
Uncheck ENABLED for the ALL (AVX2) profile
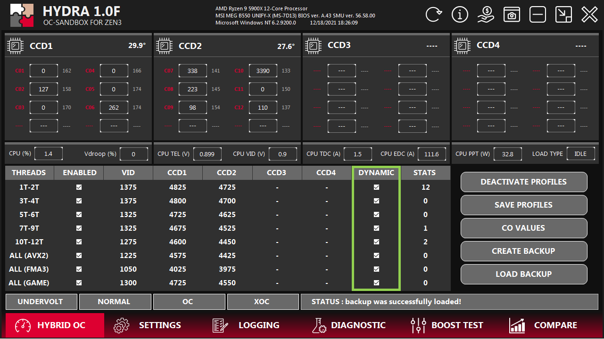pyautogui.click(x=79, y=255)
